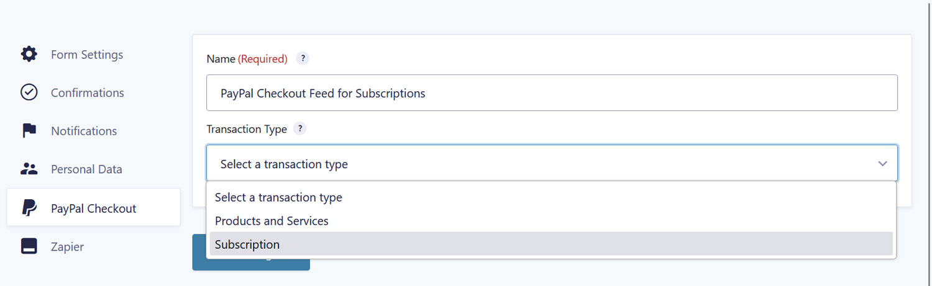The width and height of the screenshot is (932, 286).
Task: Choose Subscription from the transaction type list
Action: pos(551,244)
